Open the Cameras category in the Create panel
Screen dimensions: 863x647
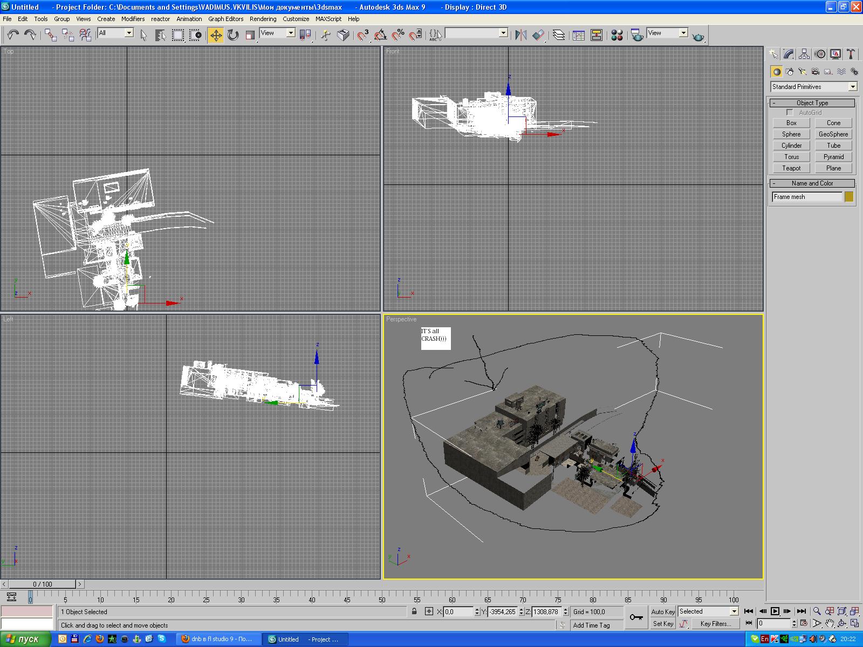click(x=816, y=71)
